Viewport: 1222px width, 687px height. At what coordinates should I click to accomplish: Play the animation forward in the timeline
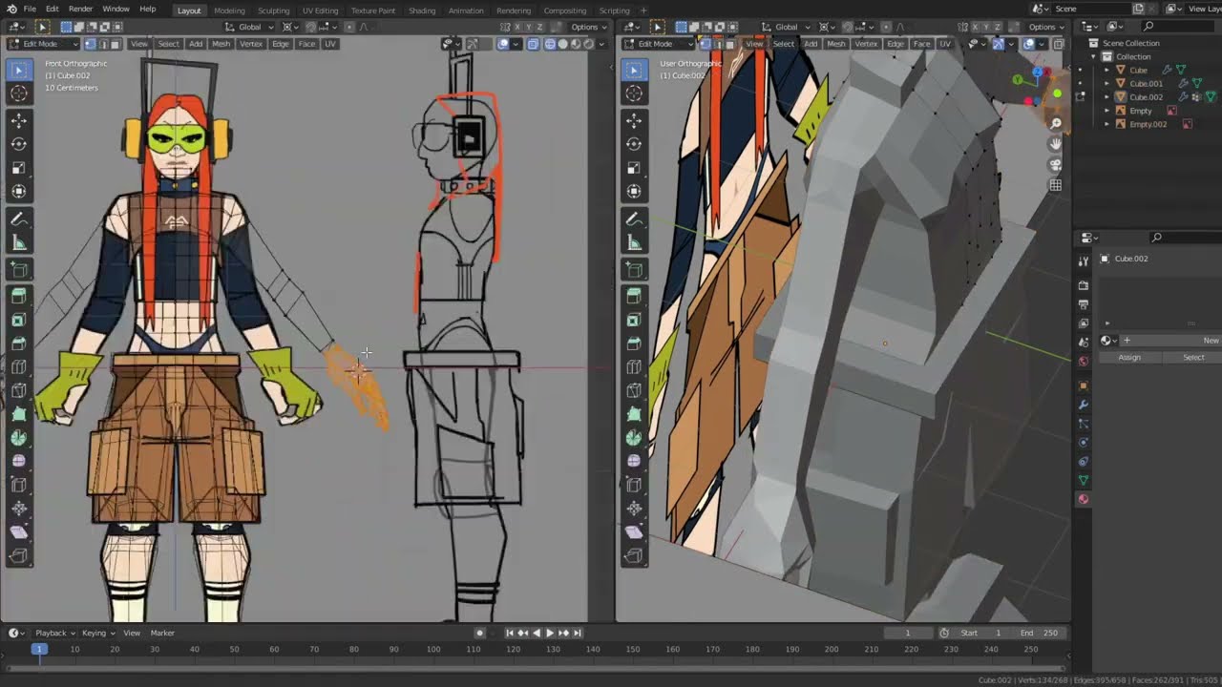tap(549, 633)
